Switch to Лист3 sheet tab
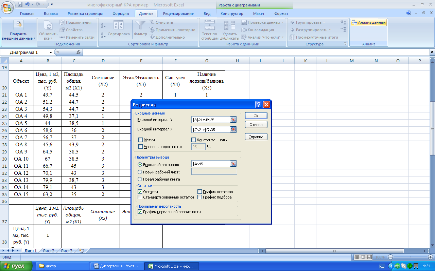435x271 pixels. point(66,251)
